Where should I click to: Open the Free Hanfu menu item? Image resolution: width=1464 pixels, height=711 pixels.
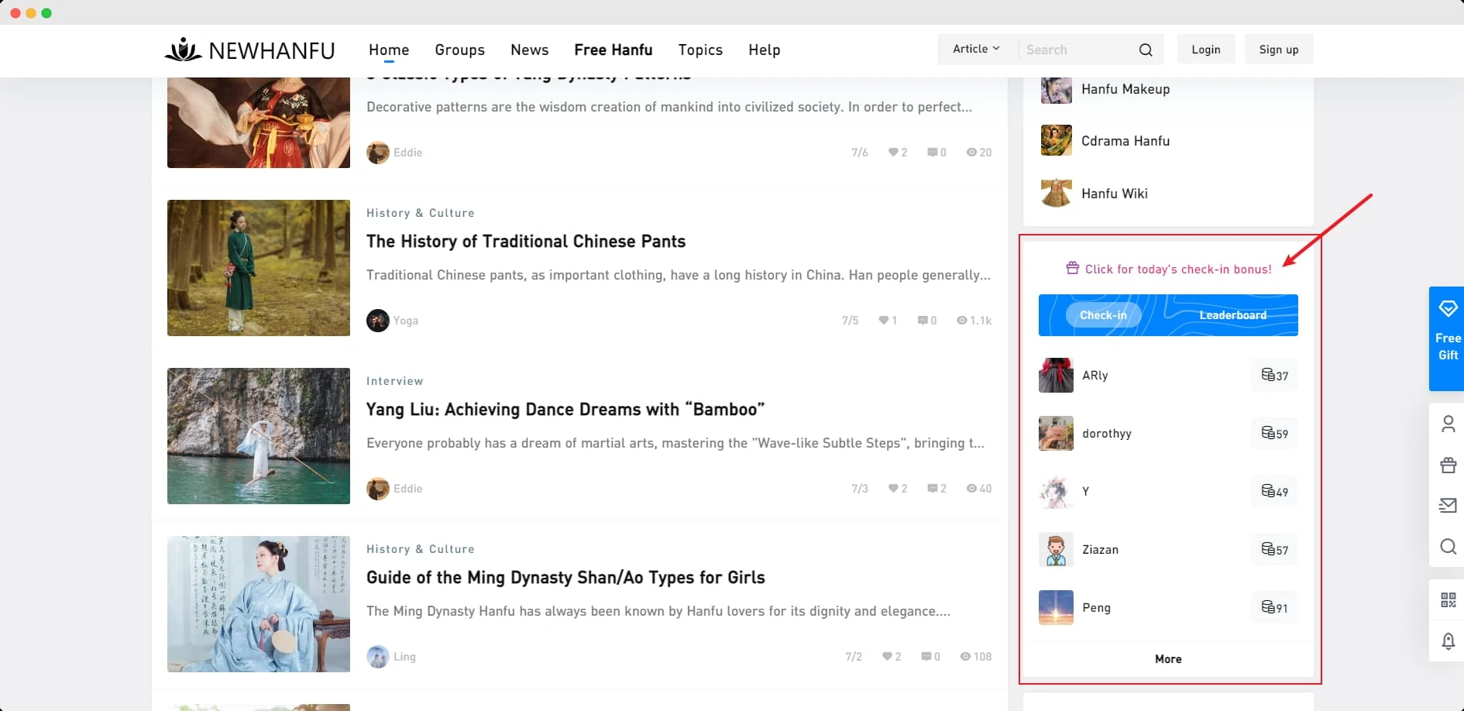click(613, 50)
